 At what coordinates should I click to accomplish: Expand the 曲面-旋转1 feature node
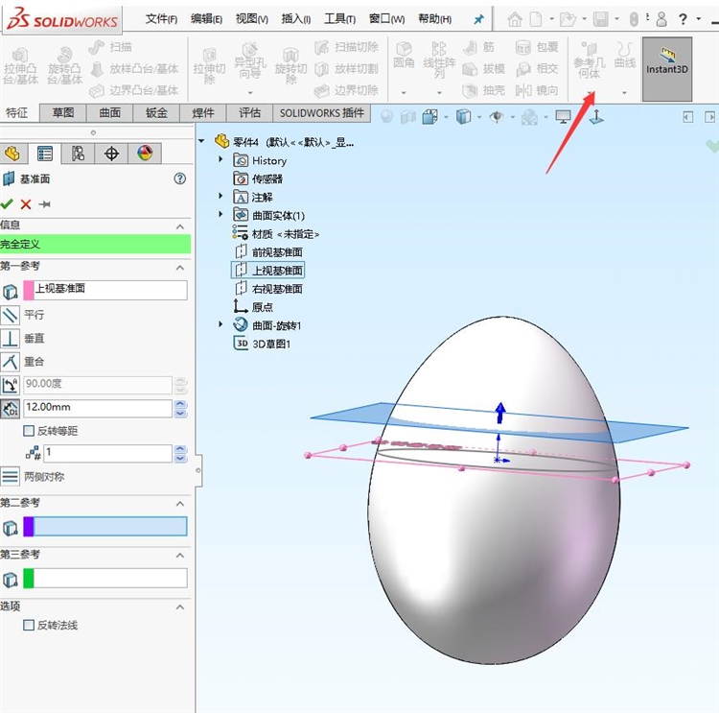tap(220, 324)
